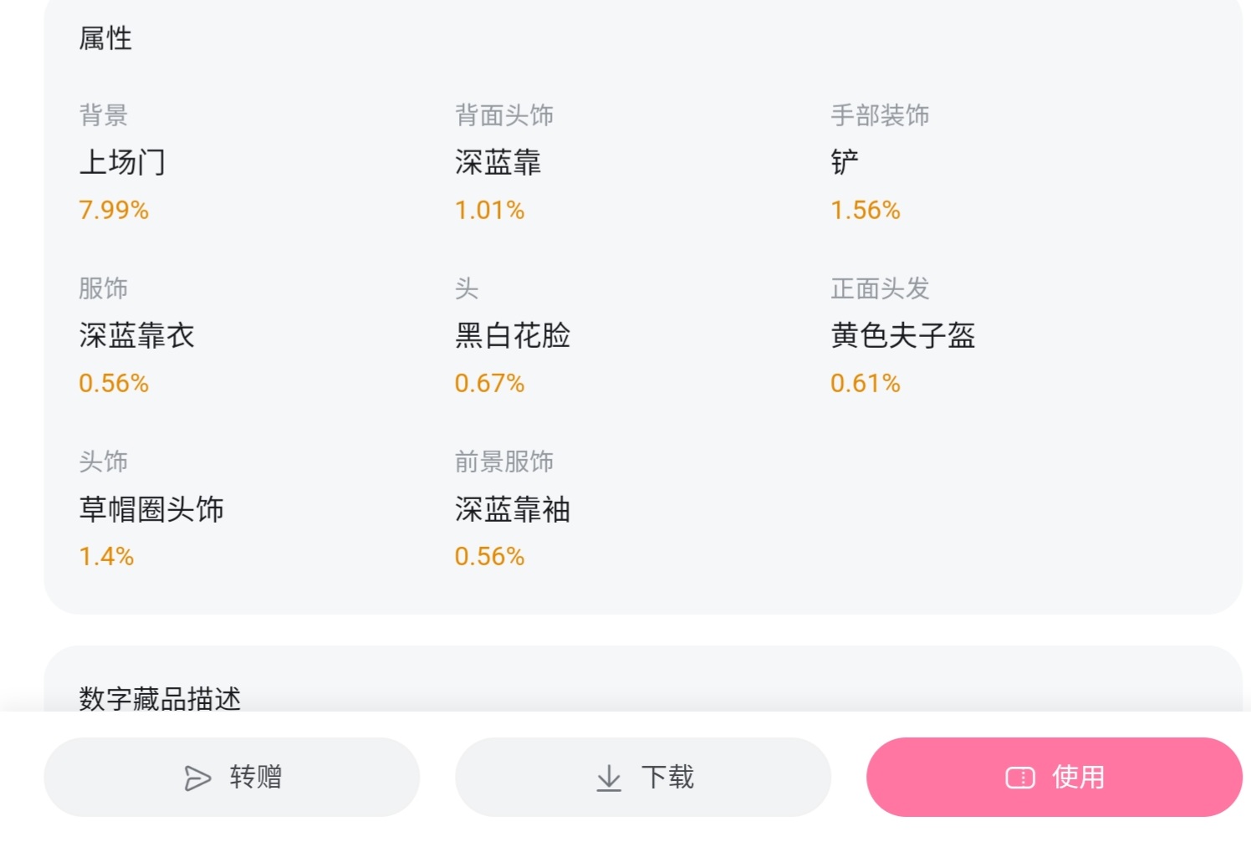Screen dimensions: 1251x842
Task: Tap the download arrow icon
Action: [x=609, y=778]
